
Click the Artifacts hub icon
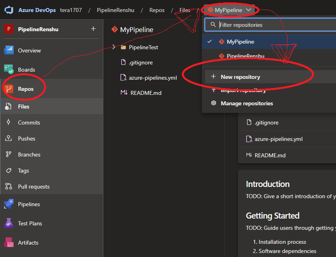click(9, 242)
